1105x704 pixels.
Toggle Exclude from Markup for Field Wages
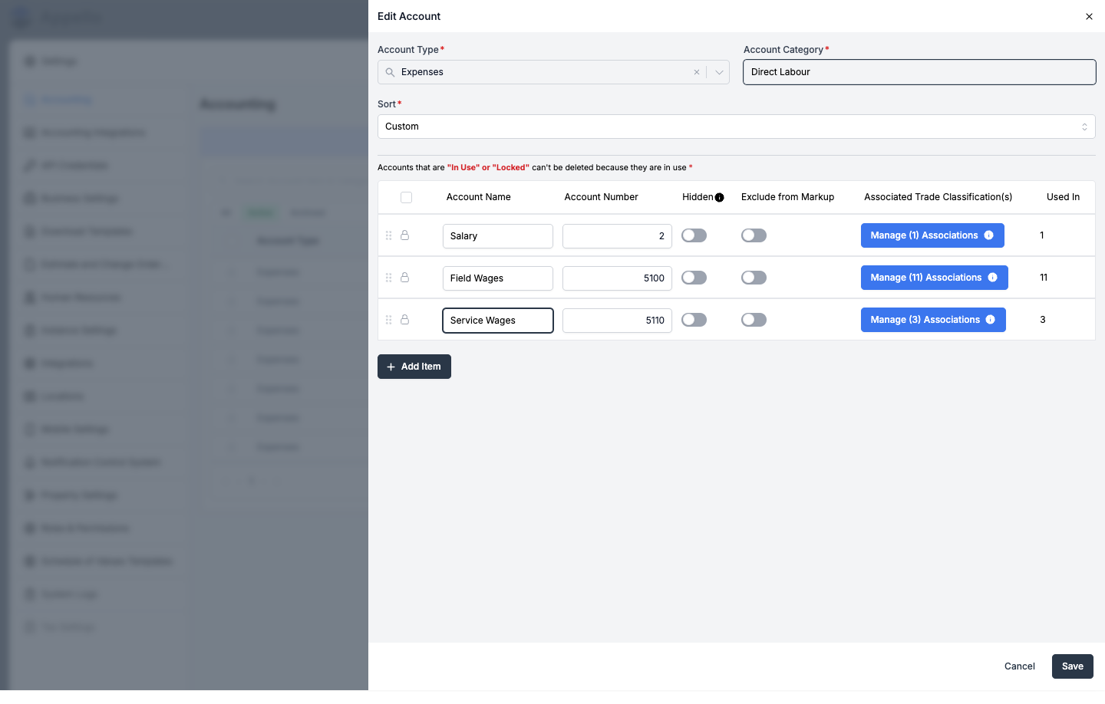click(x=754, y=278)
